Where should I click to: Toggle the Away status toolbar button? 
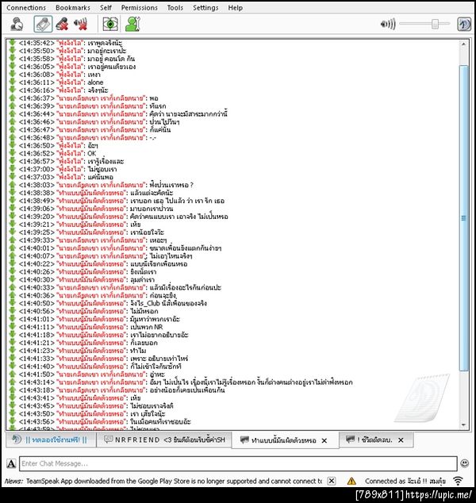[44, 24]
